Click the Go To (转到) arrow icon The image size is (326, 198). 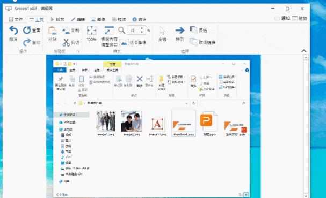click(x=180, y=31)
